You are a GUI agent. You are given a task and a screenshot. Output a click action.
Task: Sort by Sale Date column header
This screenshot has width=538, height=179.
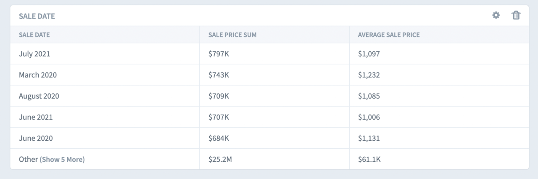[x=34, y=35]
